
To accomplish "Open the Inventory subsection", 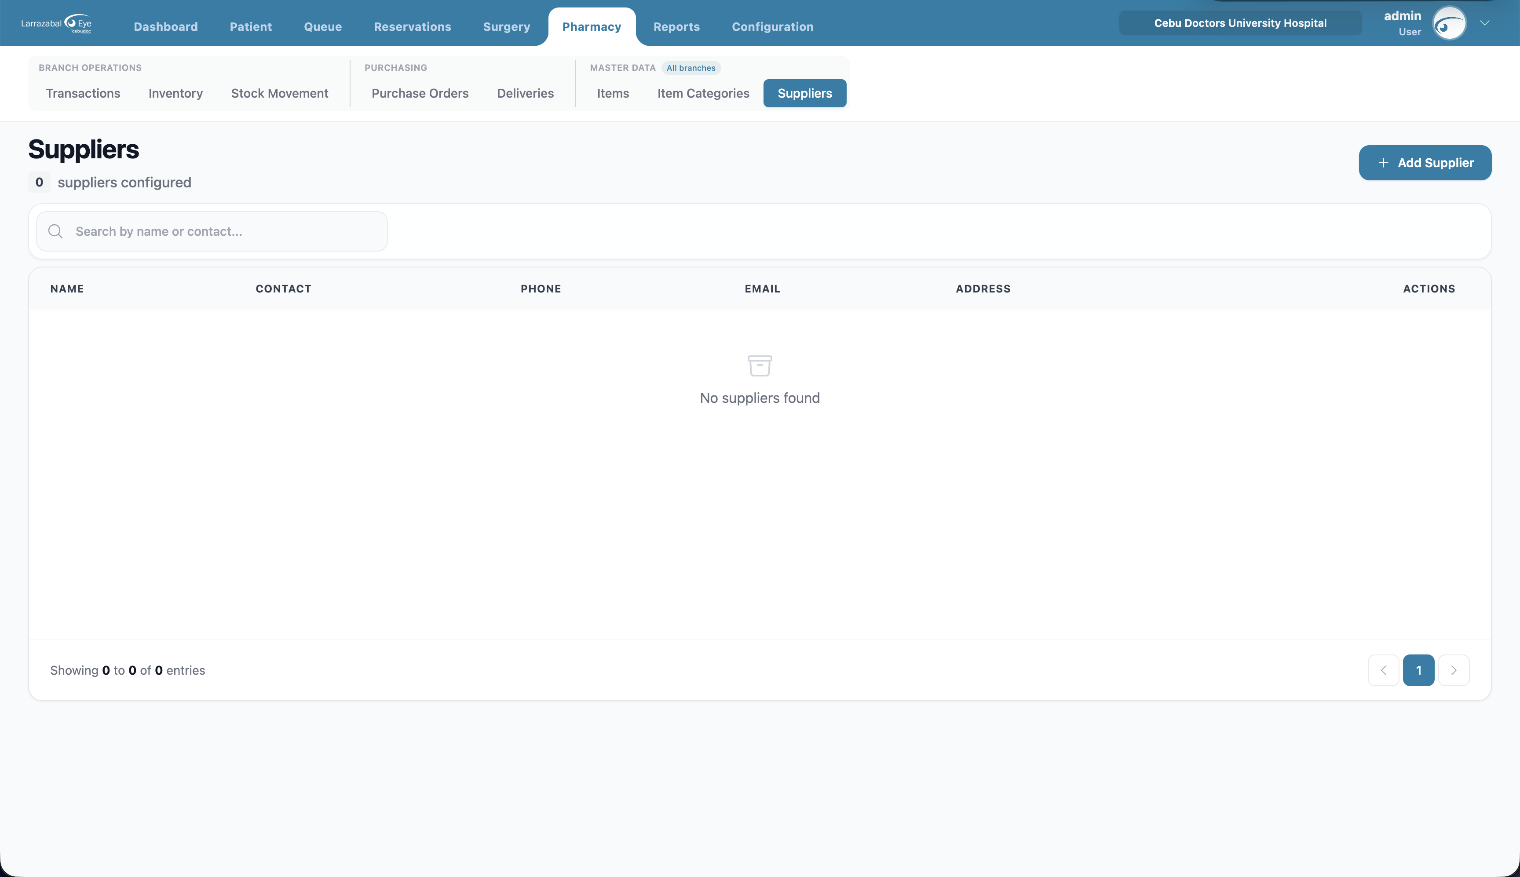I will pos(175,93).
